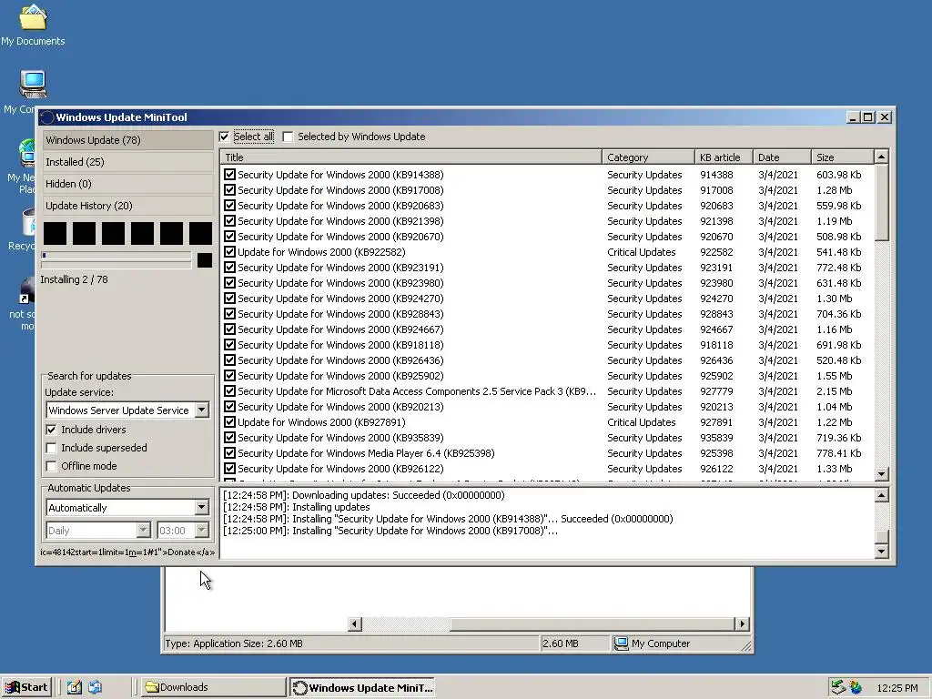Click the Donate link

[181, 552]
